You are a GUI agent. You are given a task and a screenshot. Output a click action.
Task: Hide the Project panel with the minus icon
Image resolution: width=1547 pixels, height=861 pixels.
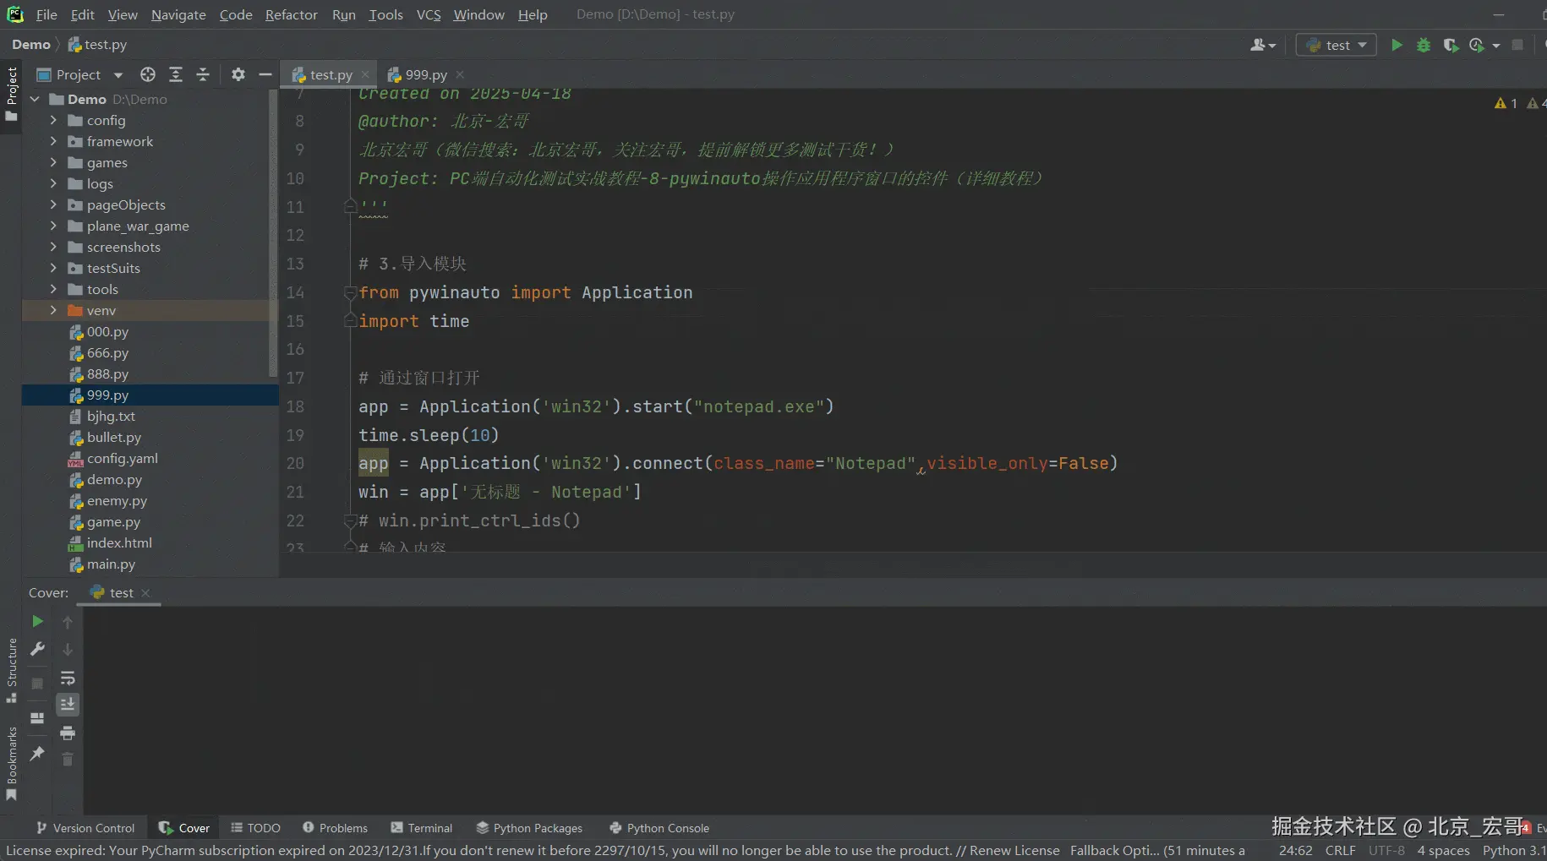[265, 74]
